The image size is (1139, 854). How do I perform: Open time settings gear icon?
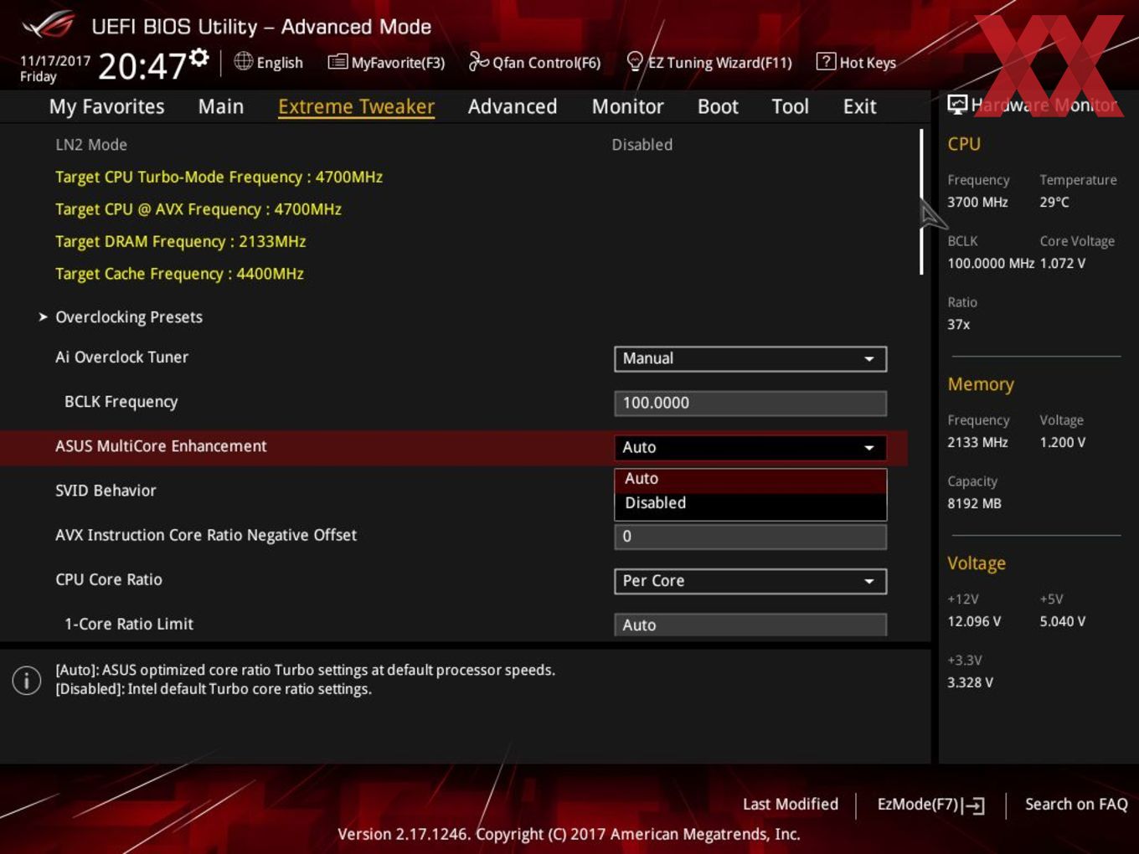click(x=198, y=58)
